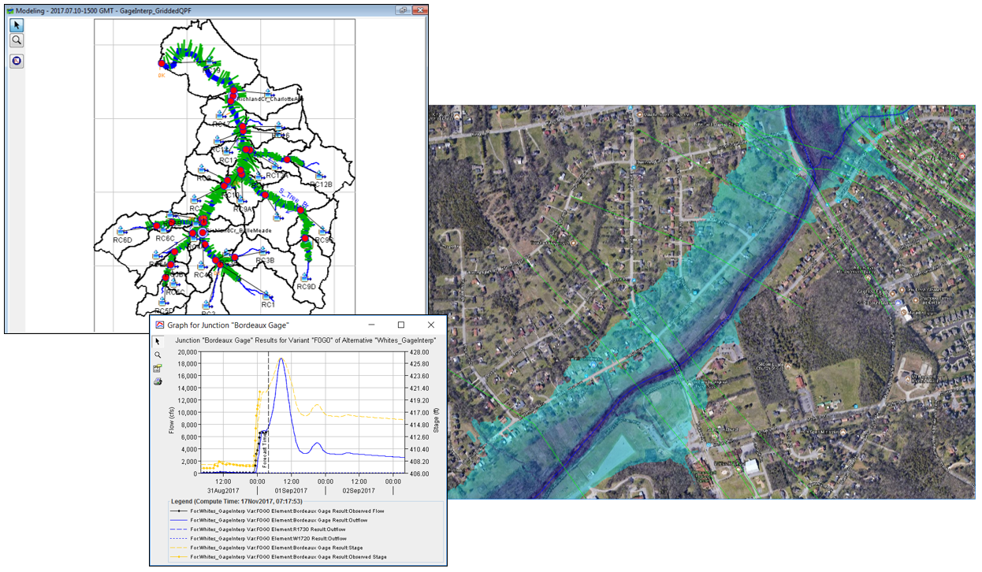The height and width of the screenshot is (572, 982).
Task: Close the Bordeaux Gage graph window
Action: pos(431,325)
